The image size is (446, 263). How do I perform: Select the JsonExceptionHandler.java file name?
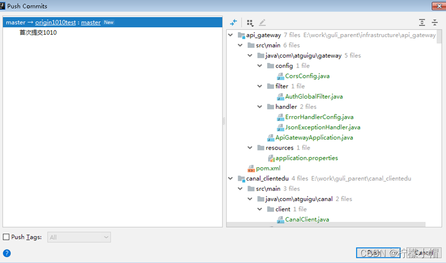(323, 127)
